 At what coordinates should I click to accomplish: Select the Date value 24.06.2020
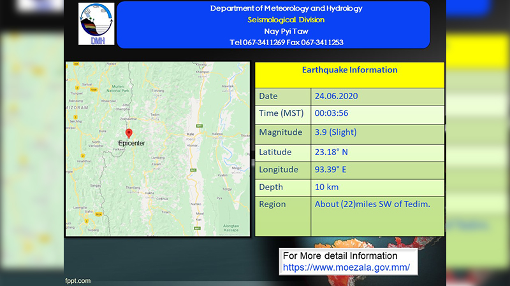tap(336, 96)
